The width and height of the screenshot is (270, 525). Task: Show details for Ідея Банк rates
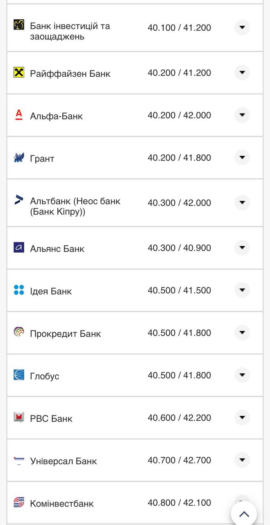tap(242, 290)
